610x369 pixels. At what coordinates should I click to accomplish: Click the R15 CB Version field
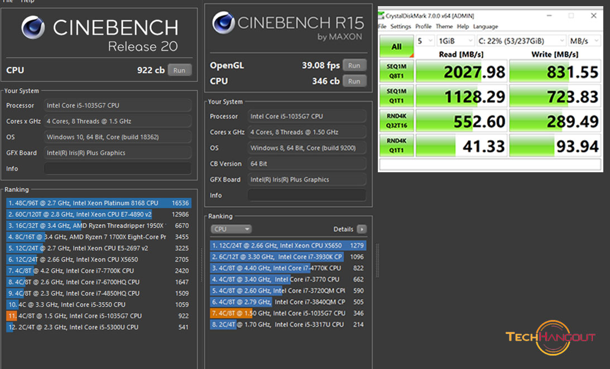click(307, 163)
